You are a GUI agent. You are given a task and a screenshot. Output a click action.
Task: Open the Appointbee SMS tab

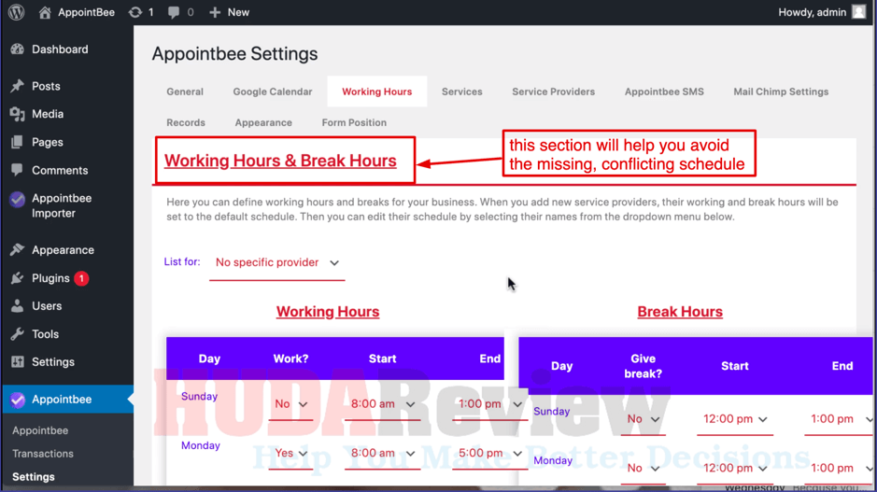664,91
